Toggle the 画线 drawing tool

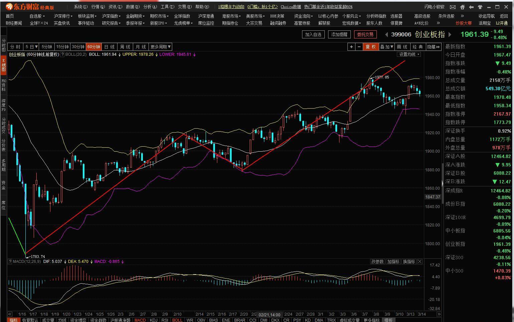pyautogui.click(x=402, y=47)
